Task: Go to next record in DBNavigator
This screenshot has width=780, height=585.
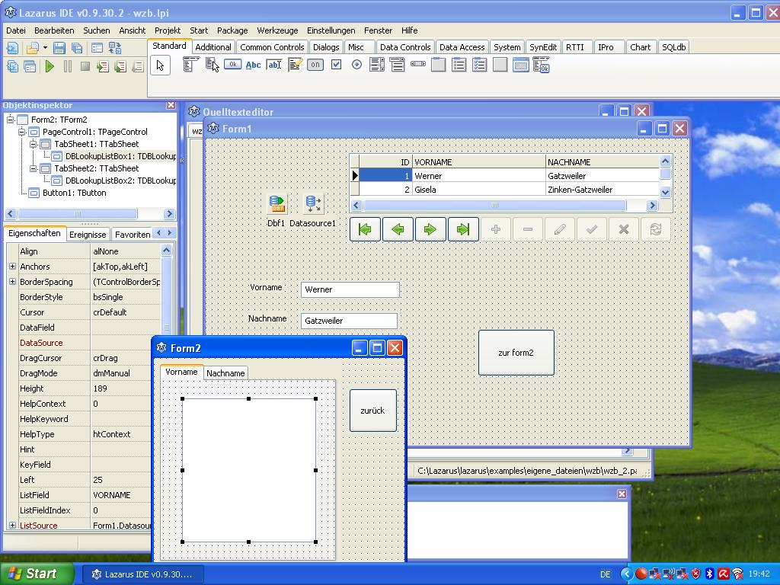Action: point(430,229)
